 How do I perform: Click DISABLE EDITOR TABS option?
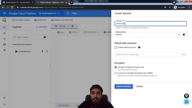point(62,20)
